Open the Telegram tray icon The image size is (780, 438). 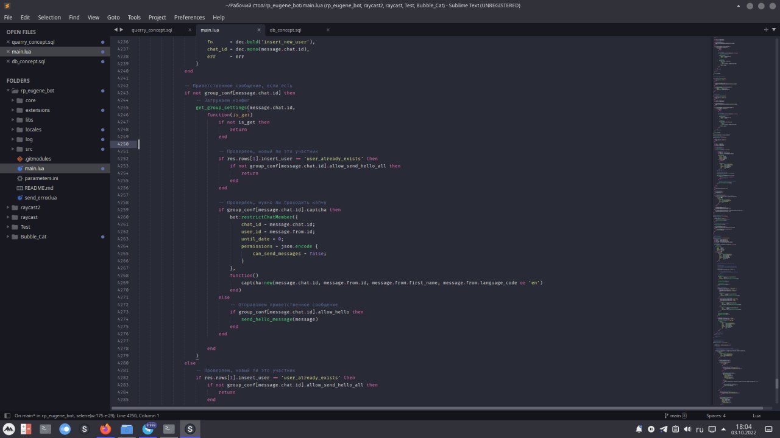(x=663, y=429)
